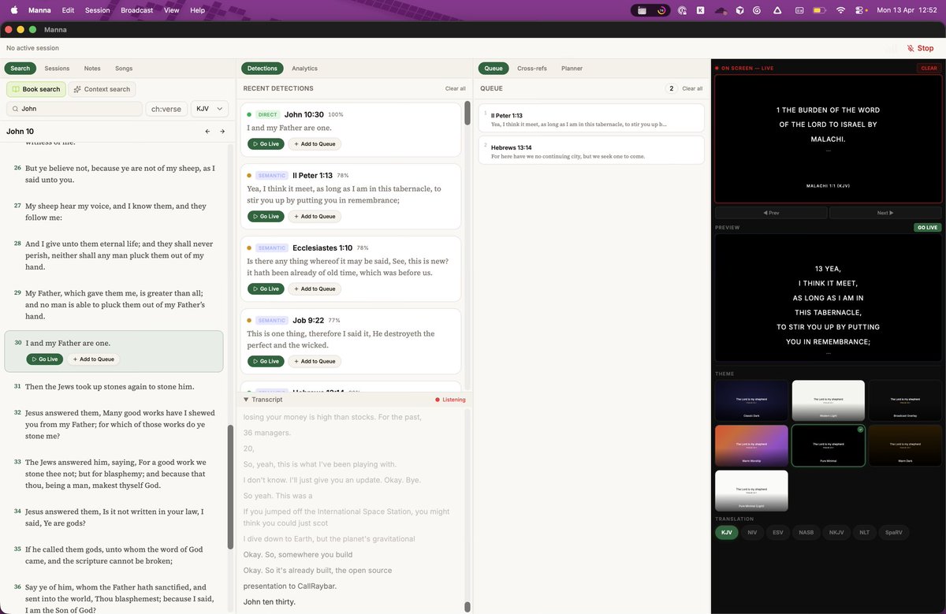Select NKJV translation pill
946x614 pixels.
(x=836, y=533)
